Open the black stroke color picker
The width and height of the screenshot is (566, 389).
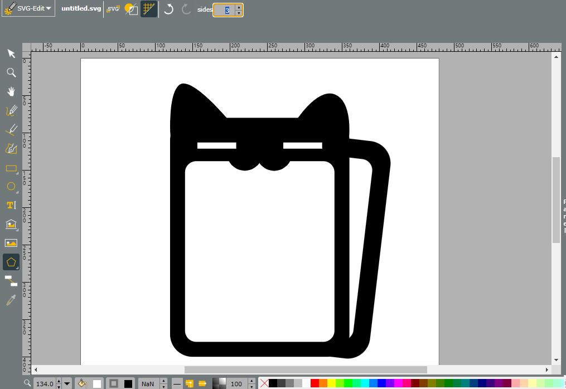[x=128, y=384]
